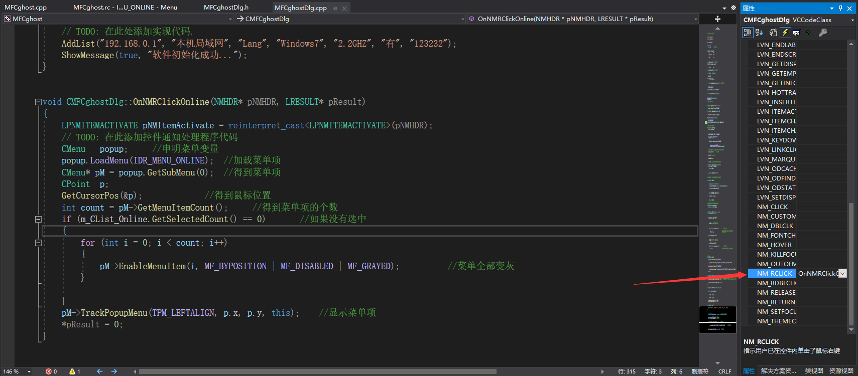
Task: Open the CMFCghostDlg VCCodeClass object dropdown
Action: coord(852,20)
